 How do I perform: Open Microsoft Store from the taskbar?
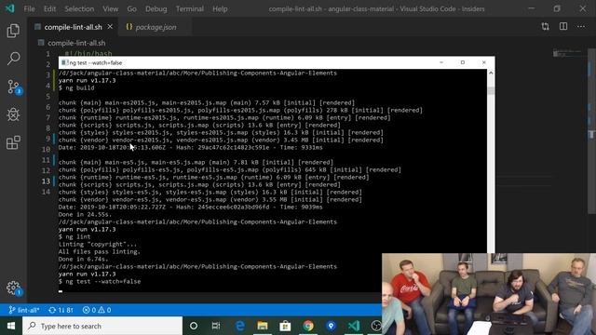(285, 326)
